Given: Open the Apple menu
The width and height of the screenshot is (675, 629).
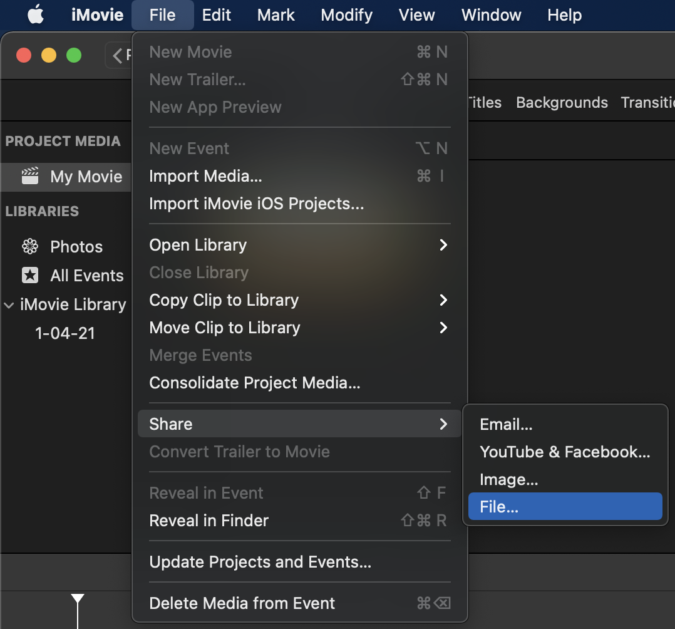Looking at the screenshot, I should (36, 14).
